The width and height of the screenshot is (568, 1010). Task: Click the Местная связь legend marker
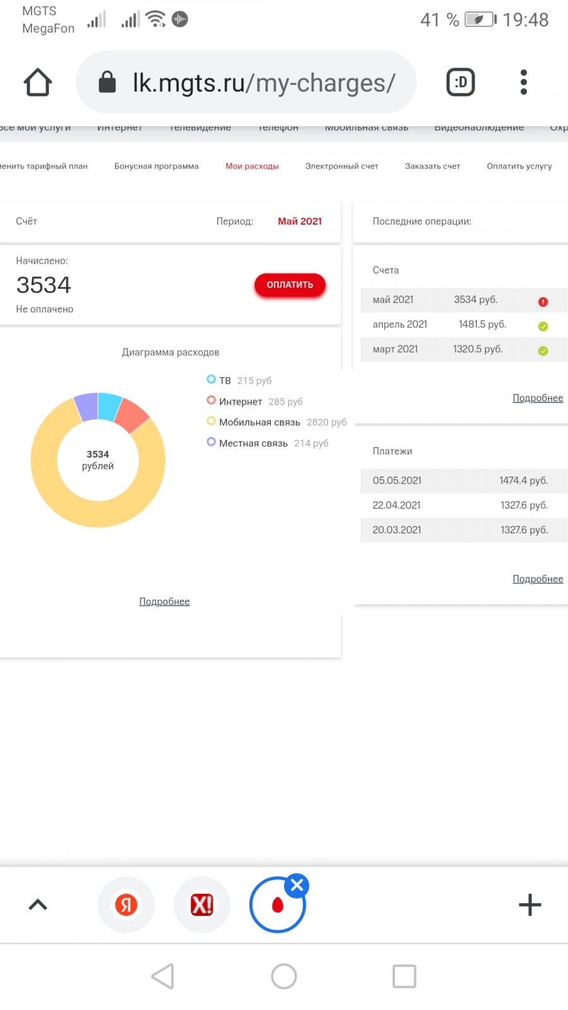click(x=211, y=442)
